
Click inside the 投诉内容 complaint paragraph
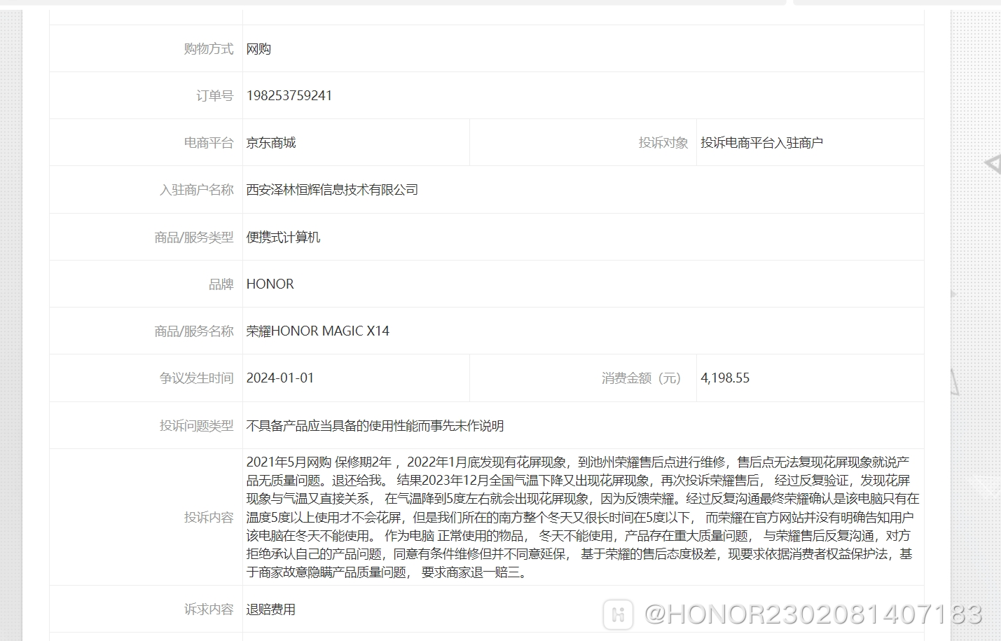tap(490, 517)
